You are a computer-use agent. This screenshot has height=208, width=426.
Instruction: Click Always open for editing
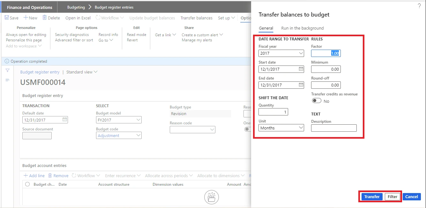[26, 35]
